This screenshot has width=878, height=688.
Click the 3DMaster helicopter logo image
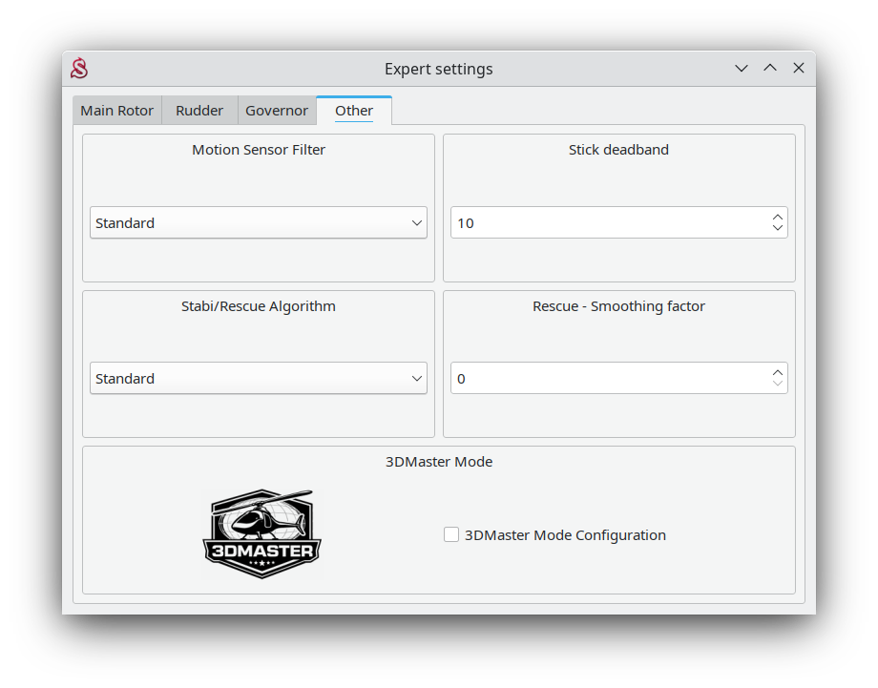point(262,534)
